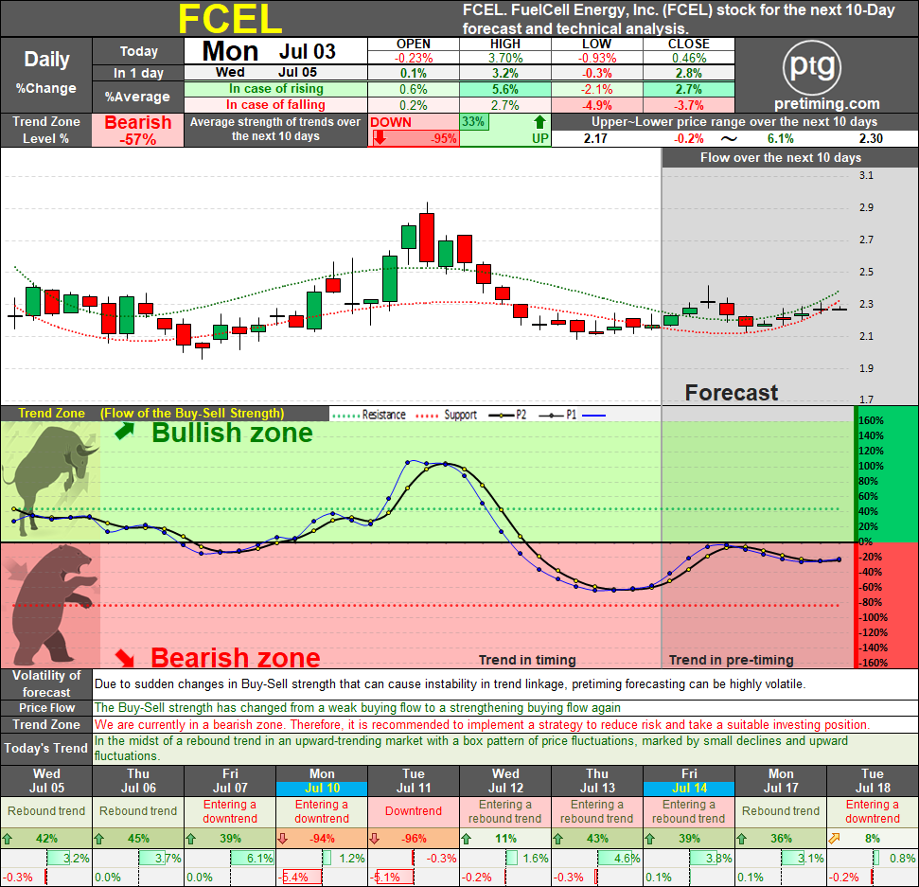
Task: Click the green up arrow next to 11%
Action: tap(466, 839)
